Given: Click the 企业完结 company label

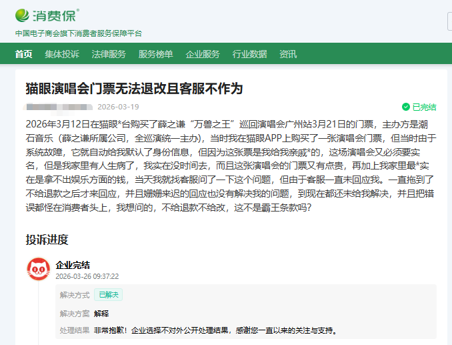Looking at the screenshot, I should (73, 264).
